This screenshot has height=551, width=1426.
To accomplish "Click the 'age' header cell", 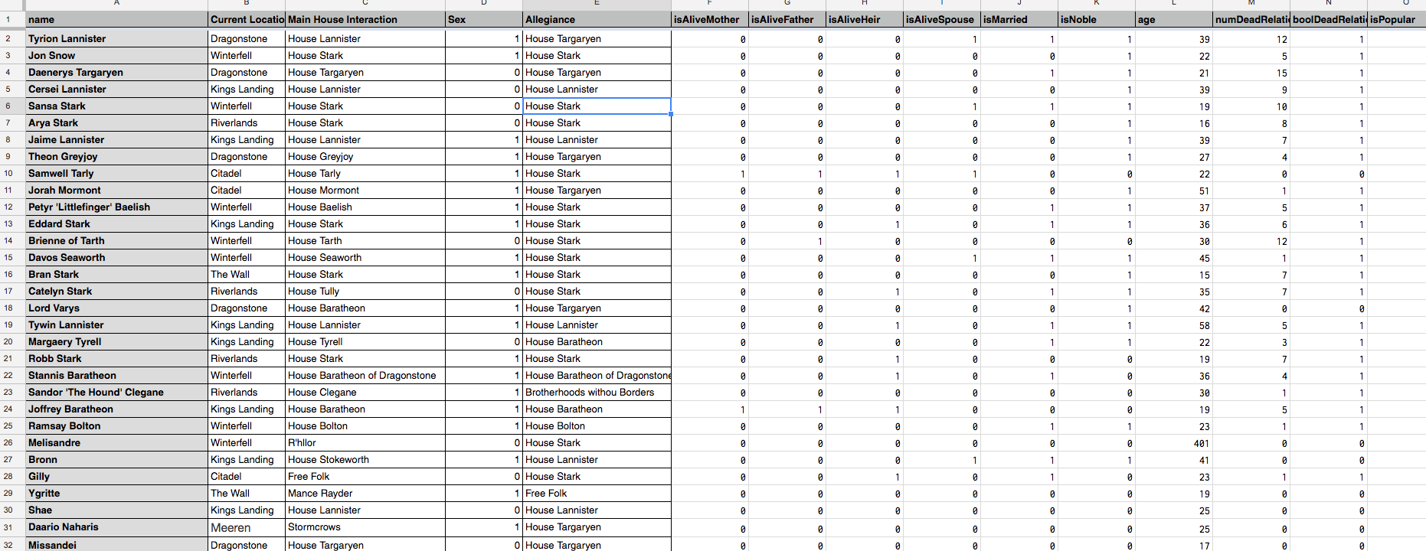I will (1174, 20).
